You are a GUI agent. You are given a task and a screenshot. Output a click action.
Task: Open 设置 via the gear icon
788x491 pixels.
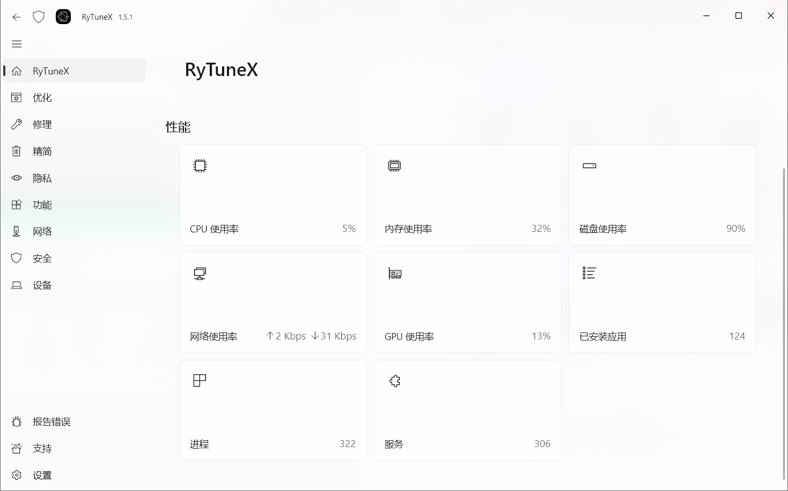click(16, 475)
